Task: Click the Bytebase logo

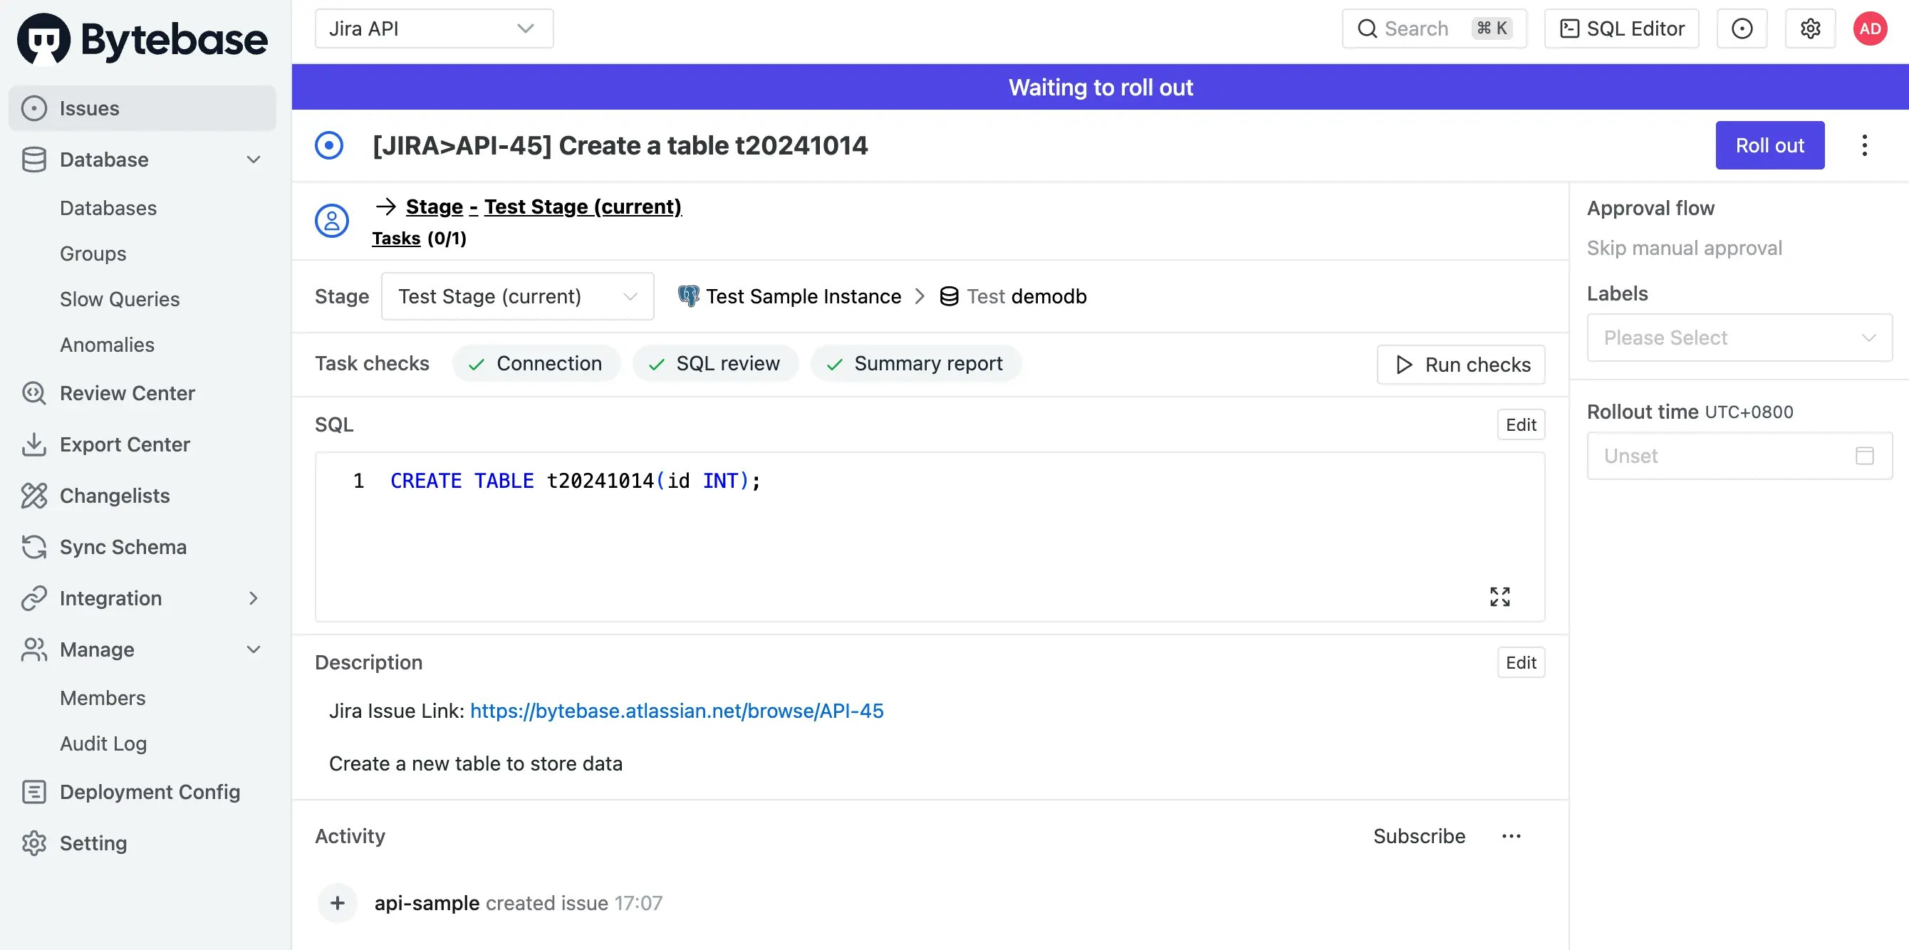Action: (142, 38)
